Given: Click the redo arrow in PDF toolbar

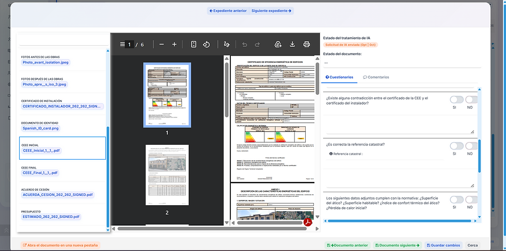Looking at the screenshot, I should (x=257, y=44).
